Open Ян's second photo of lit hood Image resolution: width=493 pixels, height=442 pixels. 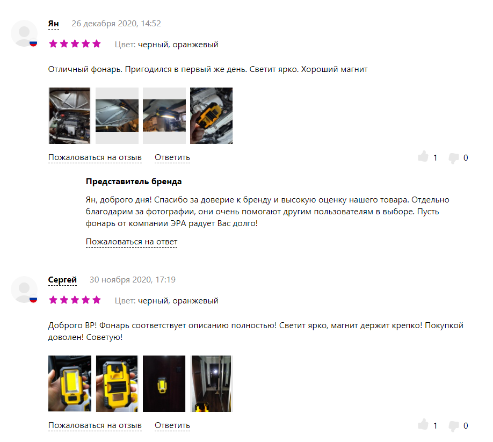point(117,115)
